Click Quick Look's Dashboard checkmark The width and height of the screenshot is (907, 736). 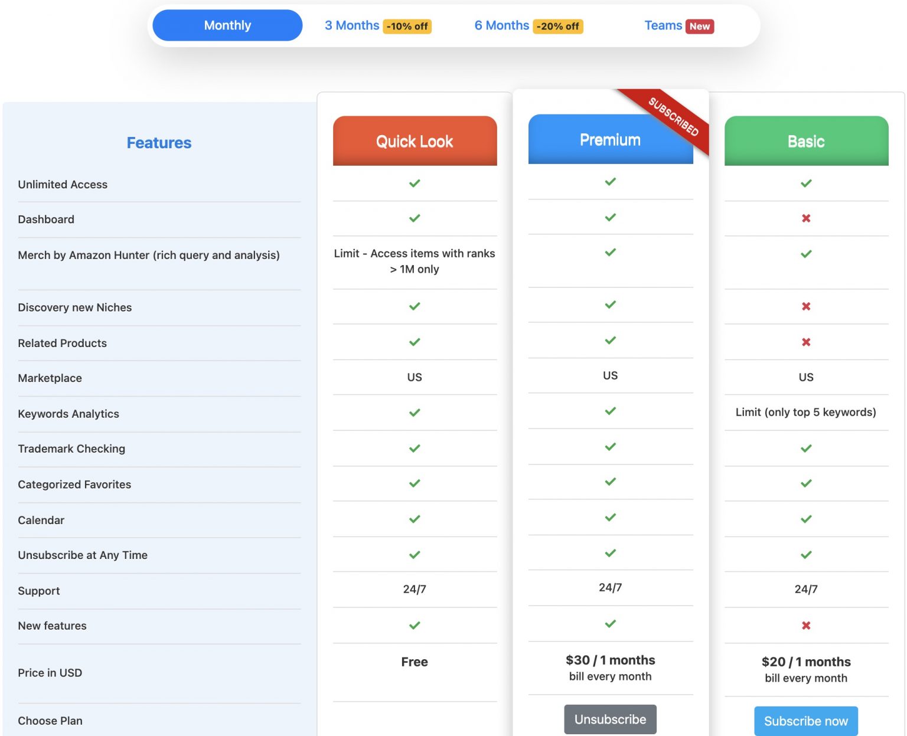click(414, 218)
